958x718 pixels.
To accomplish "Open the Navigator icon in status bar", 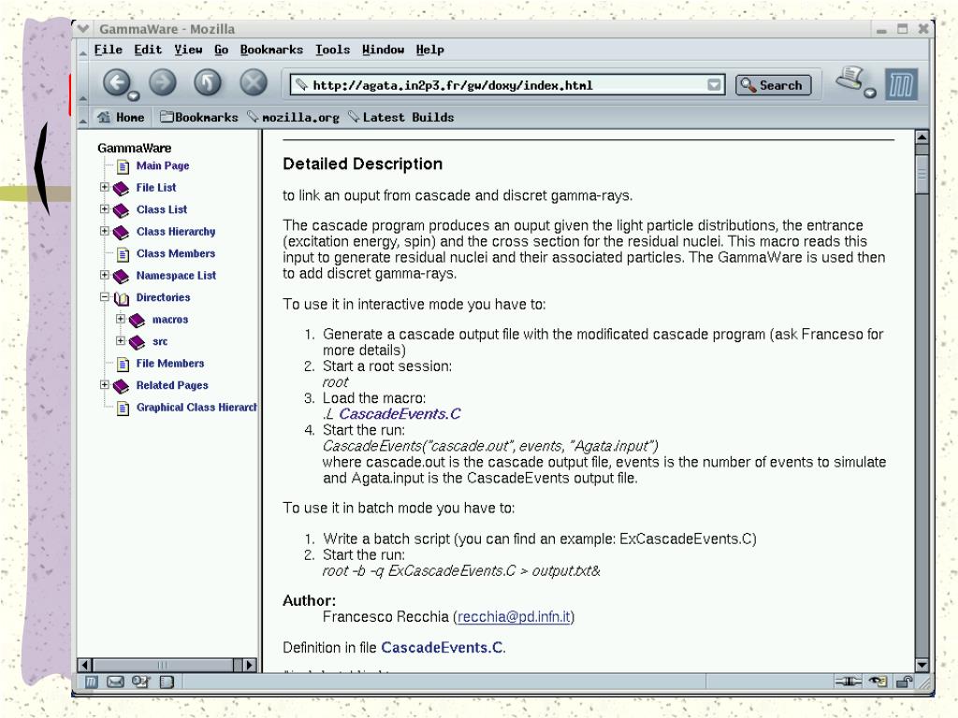I will 91,682.
